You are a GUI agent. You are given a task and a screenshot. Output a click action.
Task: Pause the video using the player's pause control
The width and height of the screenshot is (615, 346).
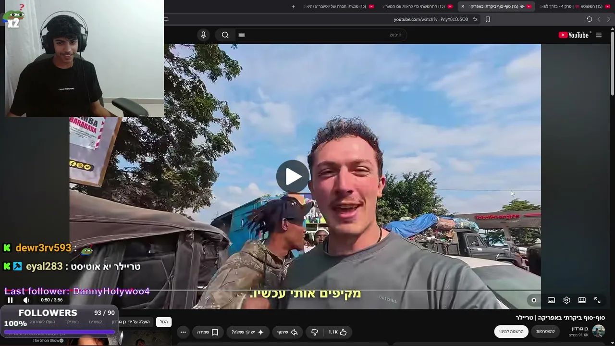point(10,300)
